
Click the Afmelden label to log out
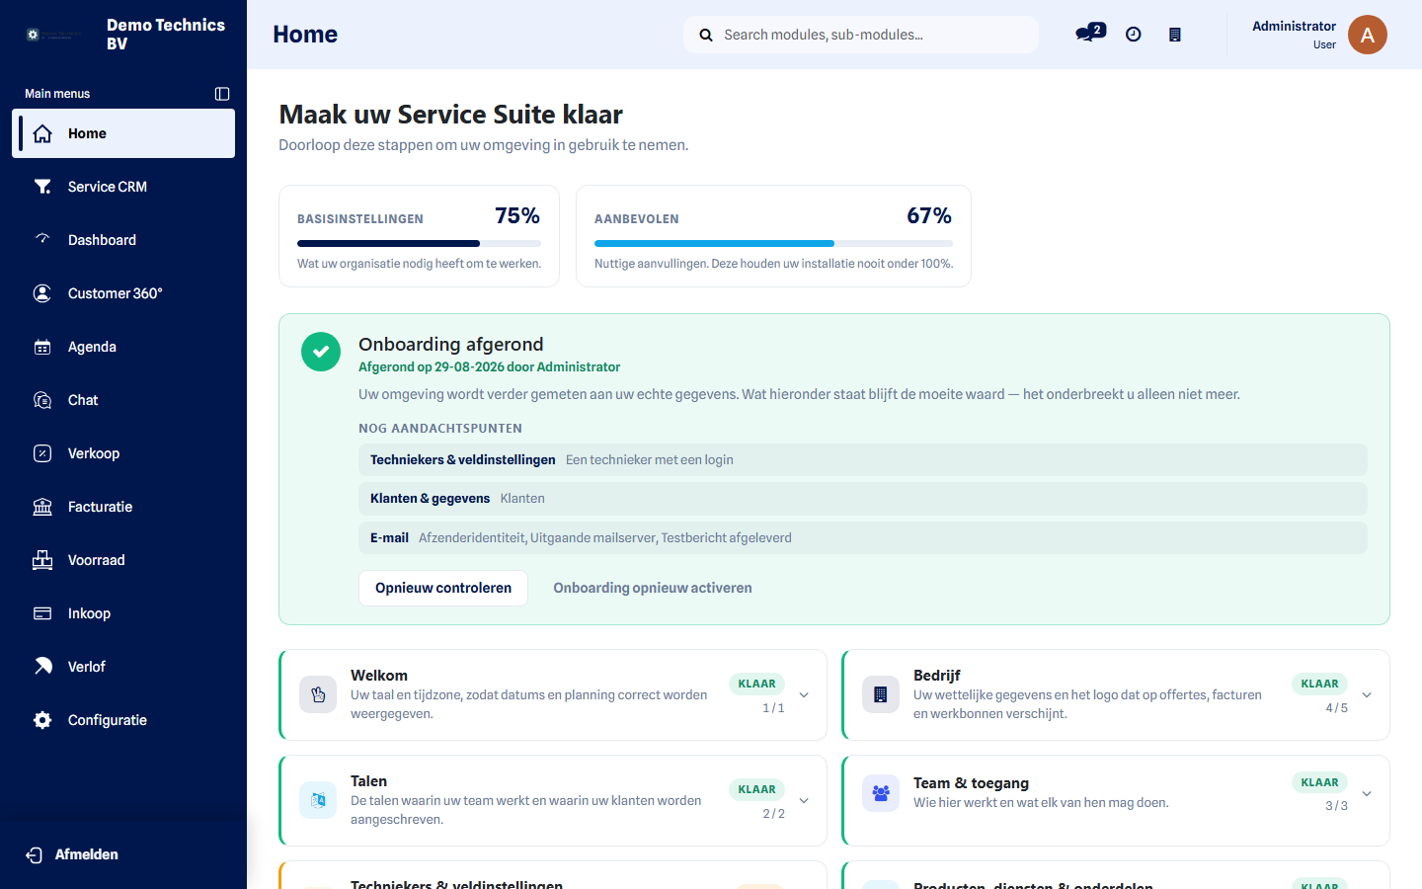click(87, 854)
